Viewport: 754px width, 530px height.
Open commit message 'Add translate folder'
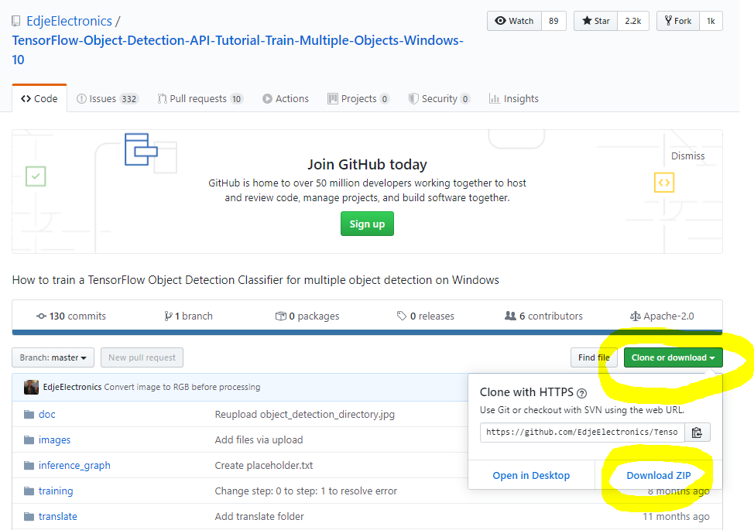pyautogui.click(x=259, y=517)
